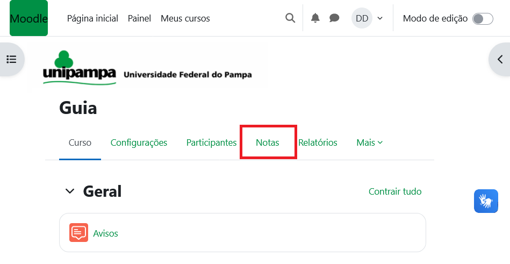Open the DD user menu dropdown arrow
Viewport: 510px width, 264px height.
point(380,18)
